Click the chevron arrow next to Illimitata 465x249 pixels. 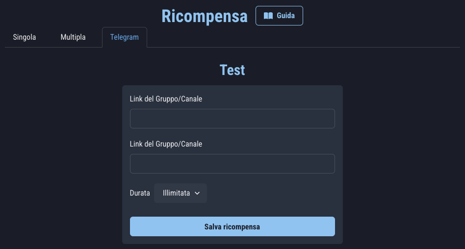197,193
